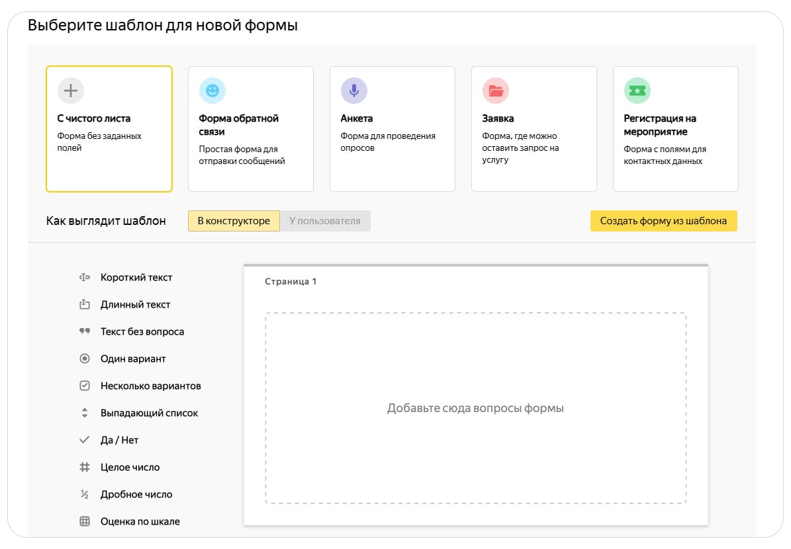Toggle the plus icon on С чистого листа

point(70,90)
